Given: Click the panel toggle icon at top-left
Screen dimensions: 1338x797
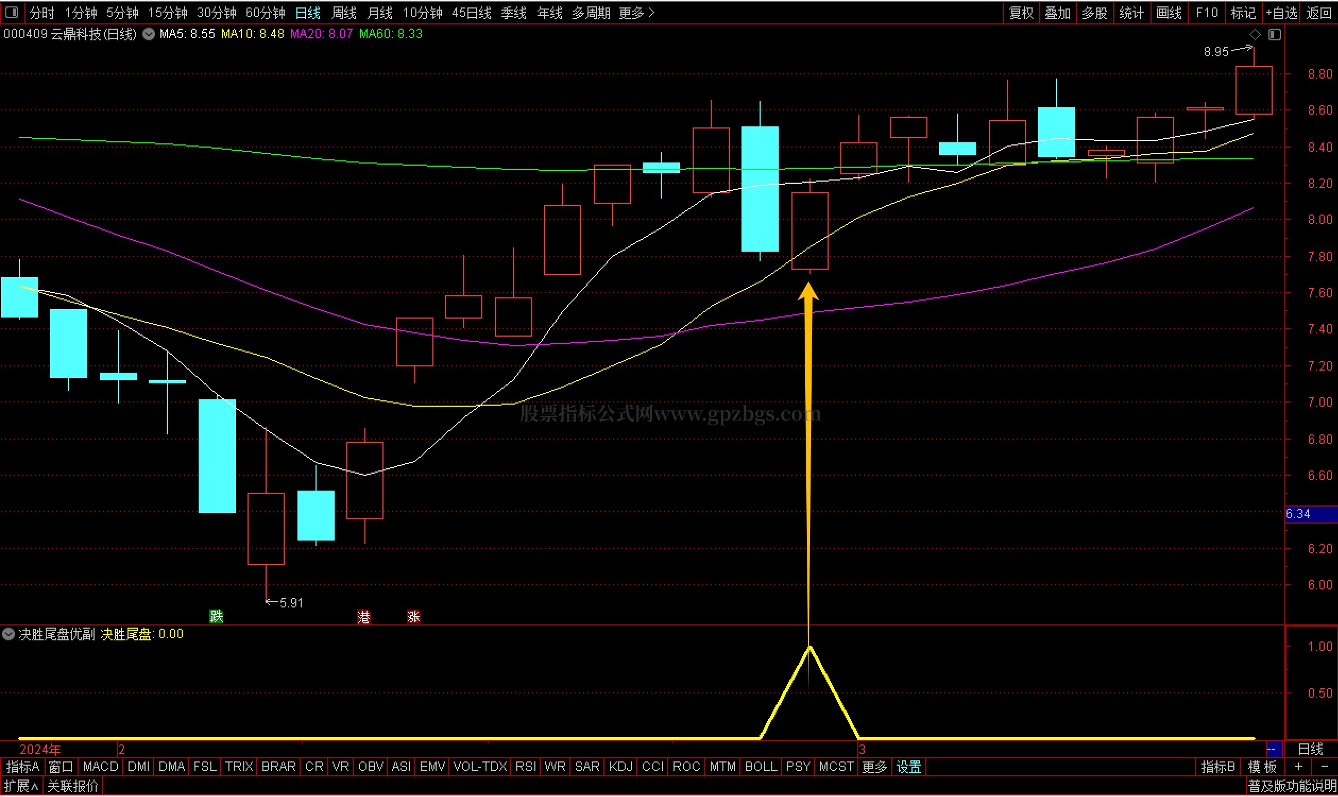Looking at the screenshot, I should pos(12,12).
